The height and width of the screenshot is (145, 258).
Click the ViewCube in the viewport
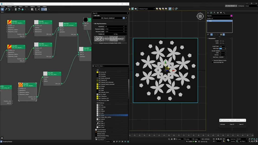(200, 16)
